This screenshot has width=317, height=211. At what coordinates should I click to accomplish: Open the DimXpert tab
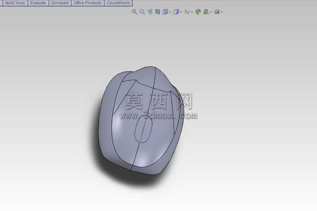tap(60, 3)
